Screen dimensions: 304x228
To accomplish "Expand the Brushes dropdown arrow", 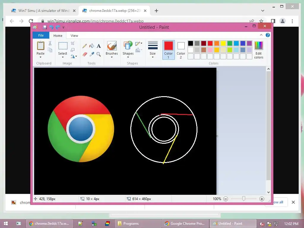I will click(112, 57).
